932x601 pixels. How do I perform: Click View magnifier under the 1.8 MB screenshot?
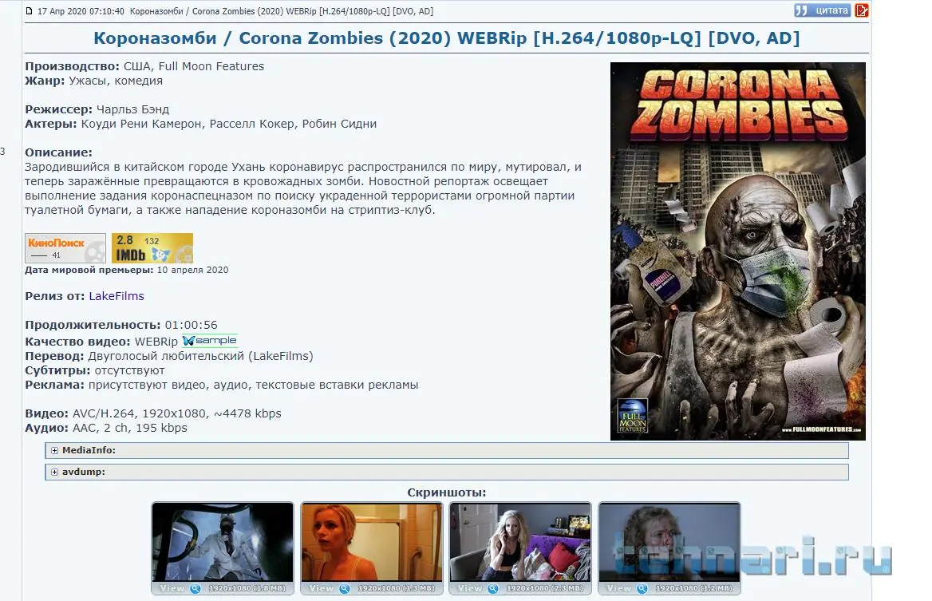(195, 588)
